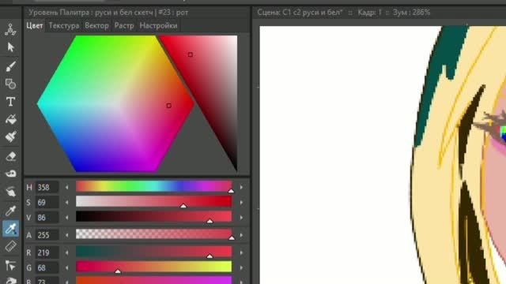
Task: Click the V brightness slider bar
Action: [x=153, y=216]
